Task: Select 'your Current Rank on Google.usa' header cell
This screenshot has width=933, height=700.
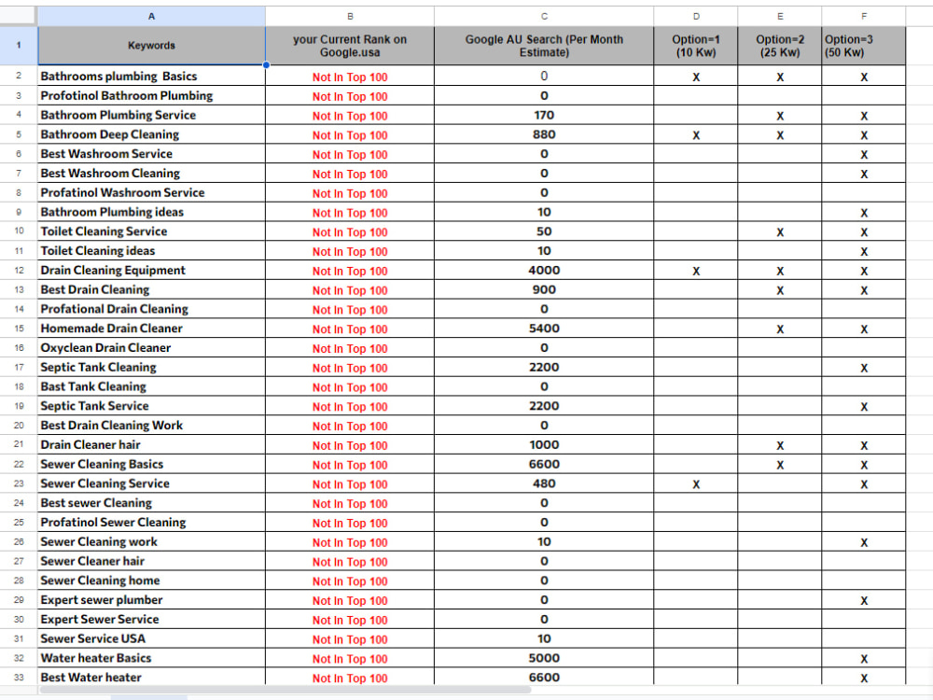Action: coord(350,45)
